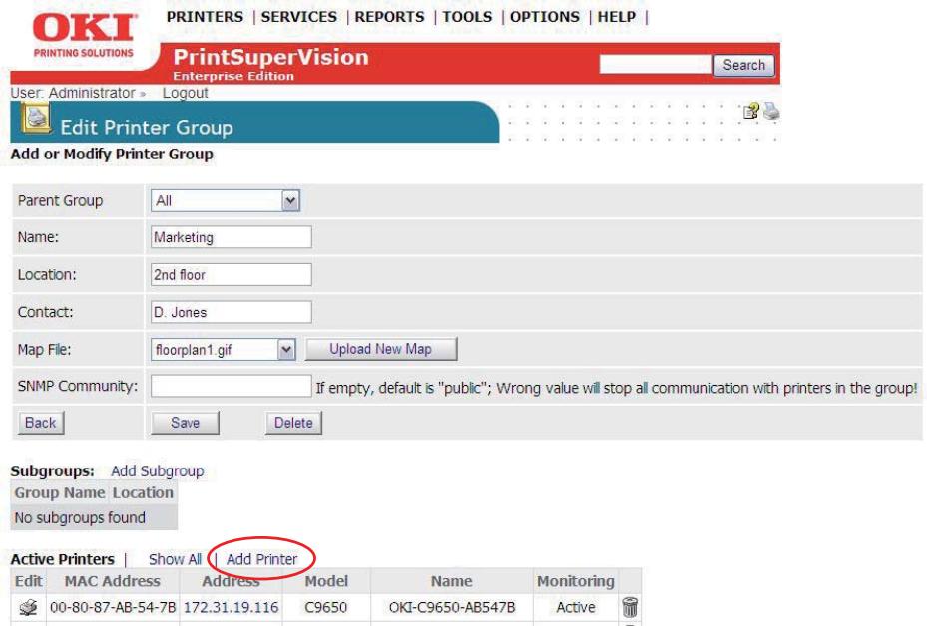Open the PRINTERS menu
Screen dimensions: 927x626
coord(205,17)
